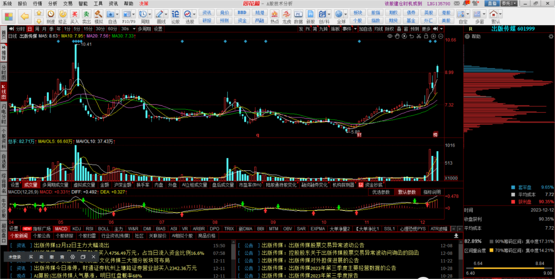
Task: Click the 修正 correction icon
Action: (63, 14)
